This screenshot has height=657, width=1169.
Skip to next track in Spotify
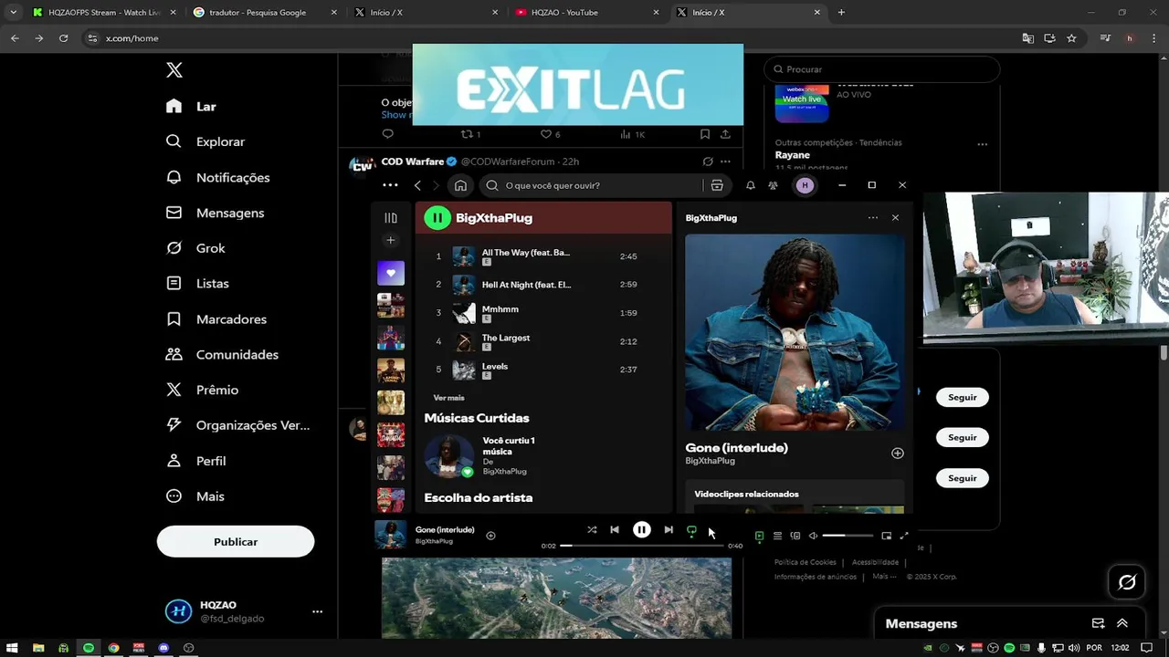(x=669, y=530)
